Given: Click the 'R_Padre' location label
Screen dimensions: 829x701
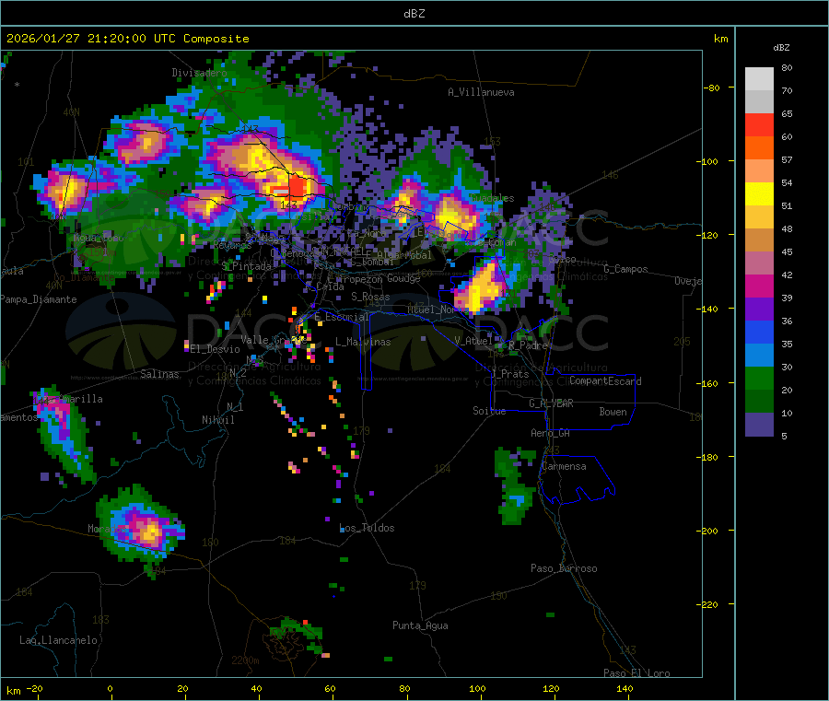Looking at the screenshot, I should pyautogui.click(x=528, y=345).
